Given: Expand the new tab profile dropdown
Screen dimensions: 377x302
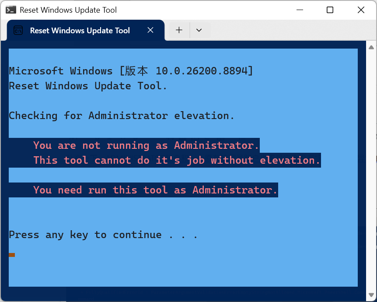Looking at the screenshot, I should pyautogui.click(x=199, y=30).
